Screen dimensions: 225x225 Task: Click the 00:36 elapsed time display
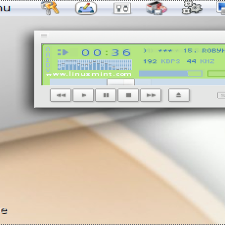[106, 52]
